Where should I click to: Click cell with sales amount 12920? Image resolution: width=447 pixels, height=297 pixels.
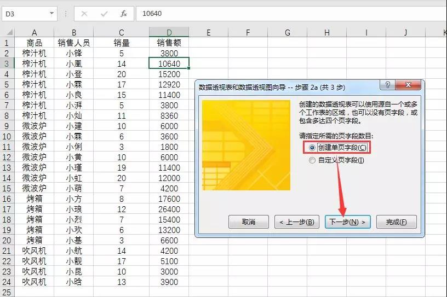point(169,84)
